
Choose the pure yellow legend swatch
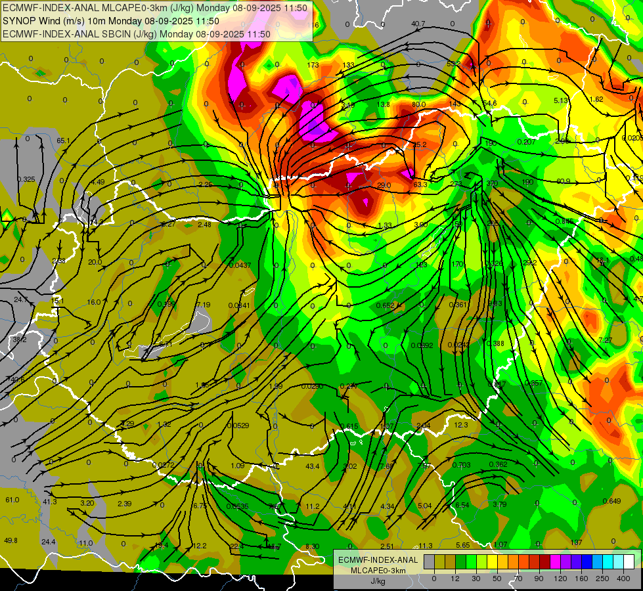point(492,561)
